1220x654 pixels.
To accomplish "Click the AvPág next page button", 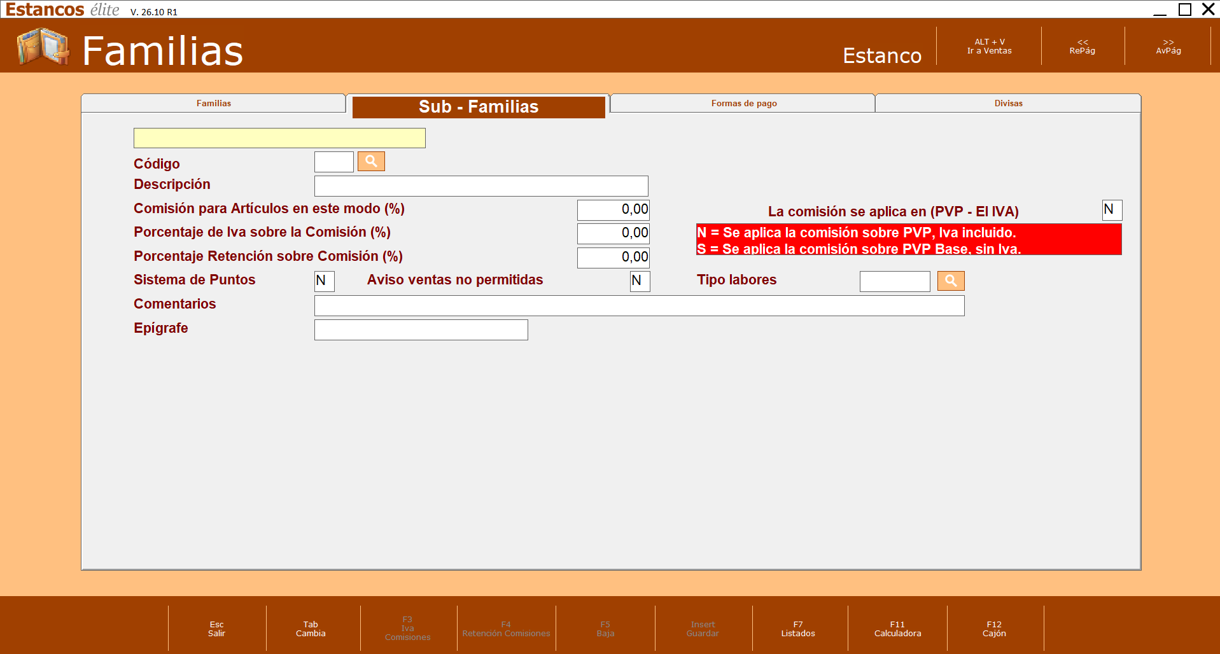I will 1168,46.
